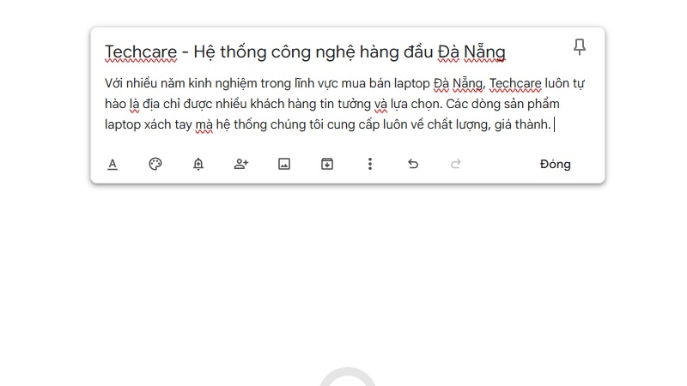This screenshot has height=386, width=687.
Task: Click 'Đà Nẵng' in the note title
Action: click(471, 52)
